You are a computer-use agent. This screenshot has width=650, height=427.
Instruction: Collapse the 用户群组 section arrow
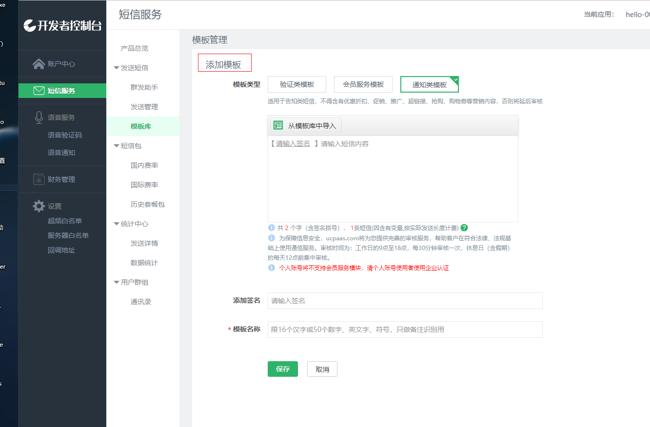[x=116, y=282]
